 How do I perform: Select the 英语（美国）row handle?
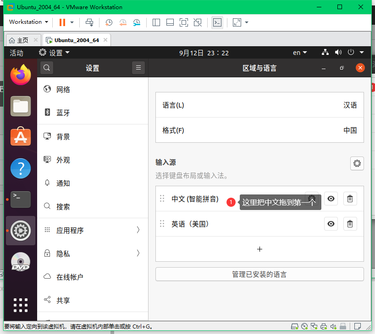coord(162,223)
